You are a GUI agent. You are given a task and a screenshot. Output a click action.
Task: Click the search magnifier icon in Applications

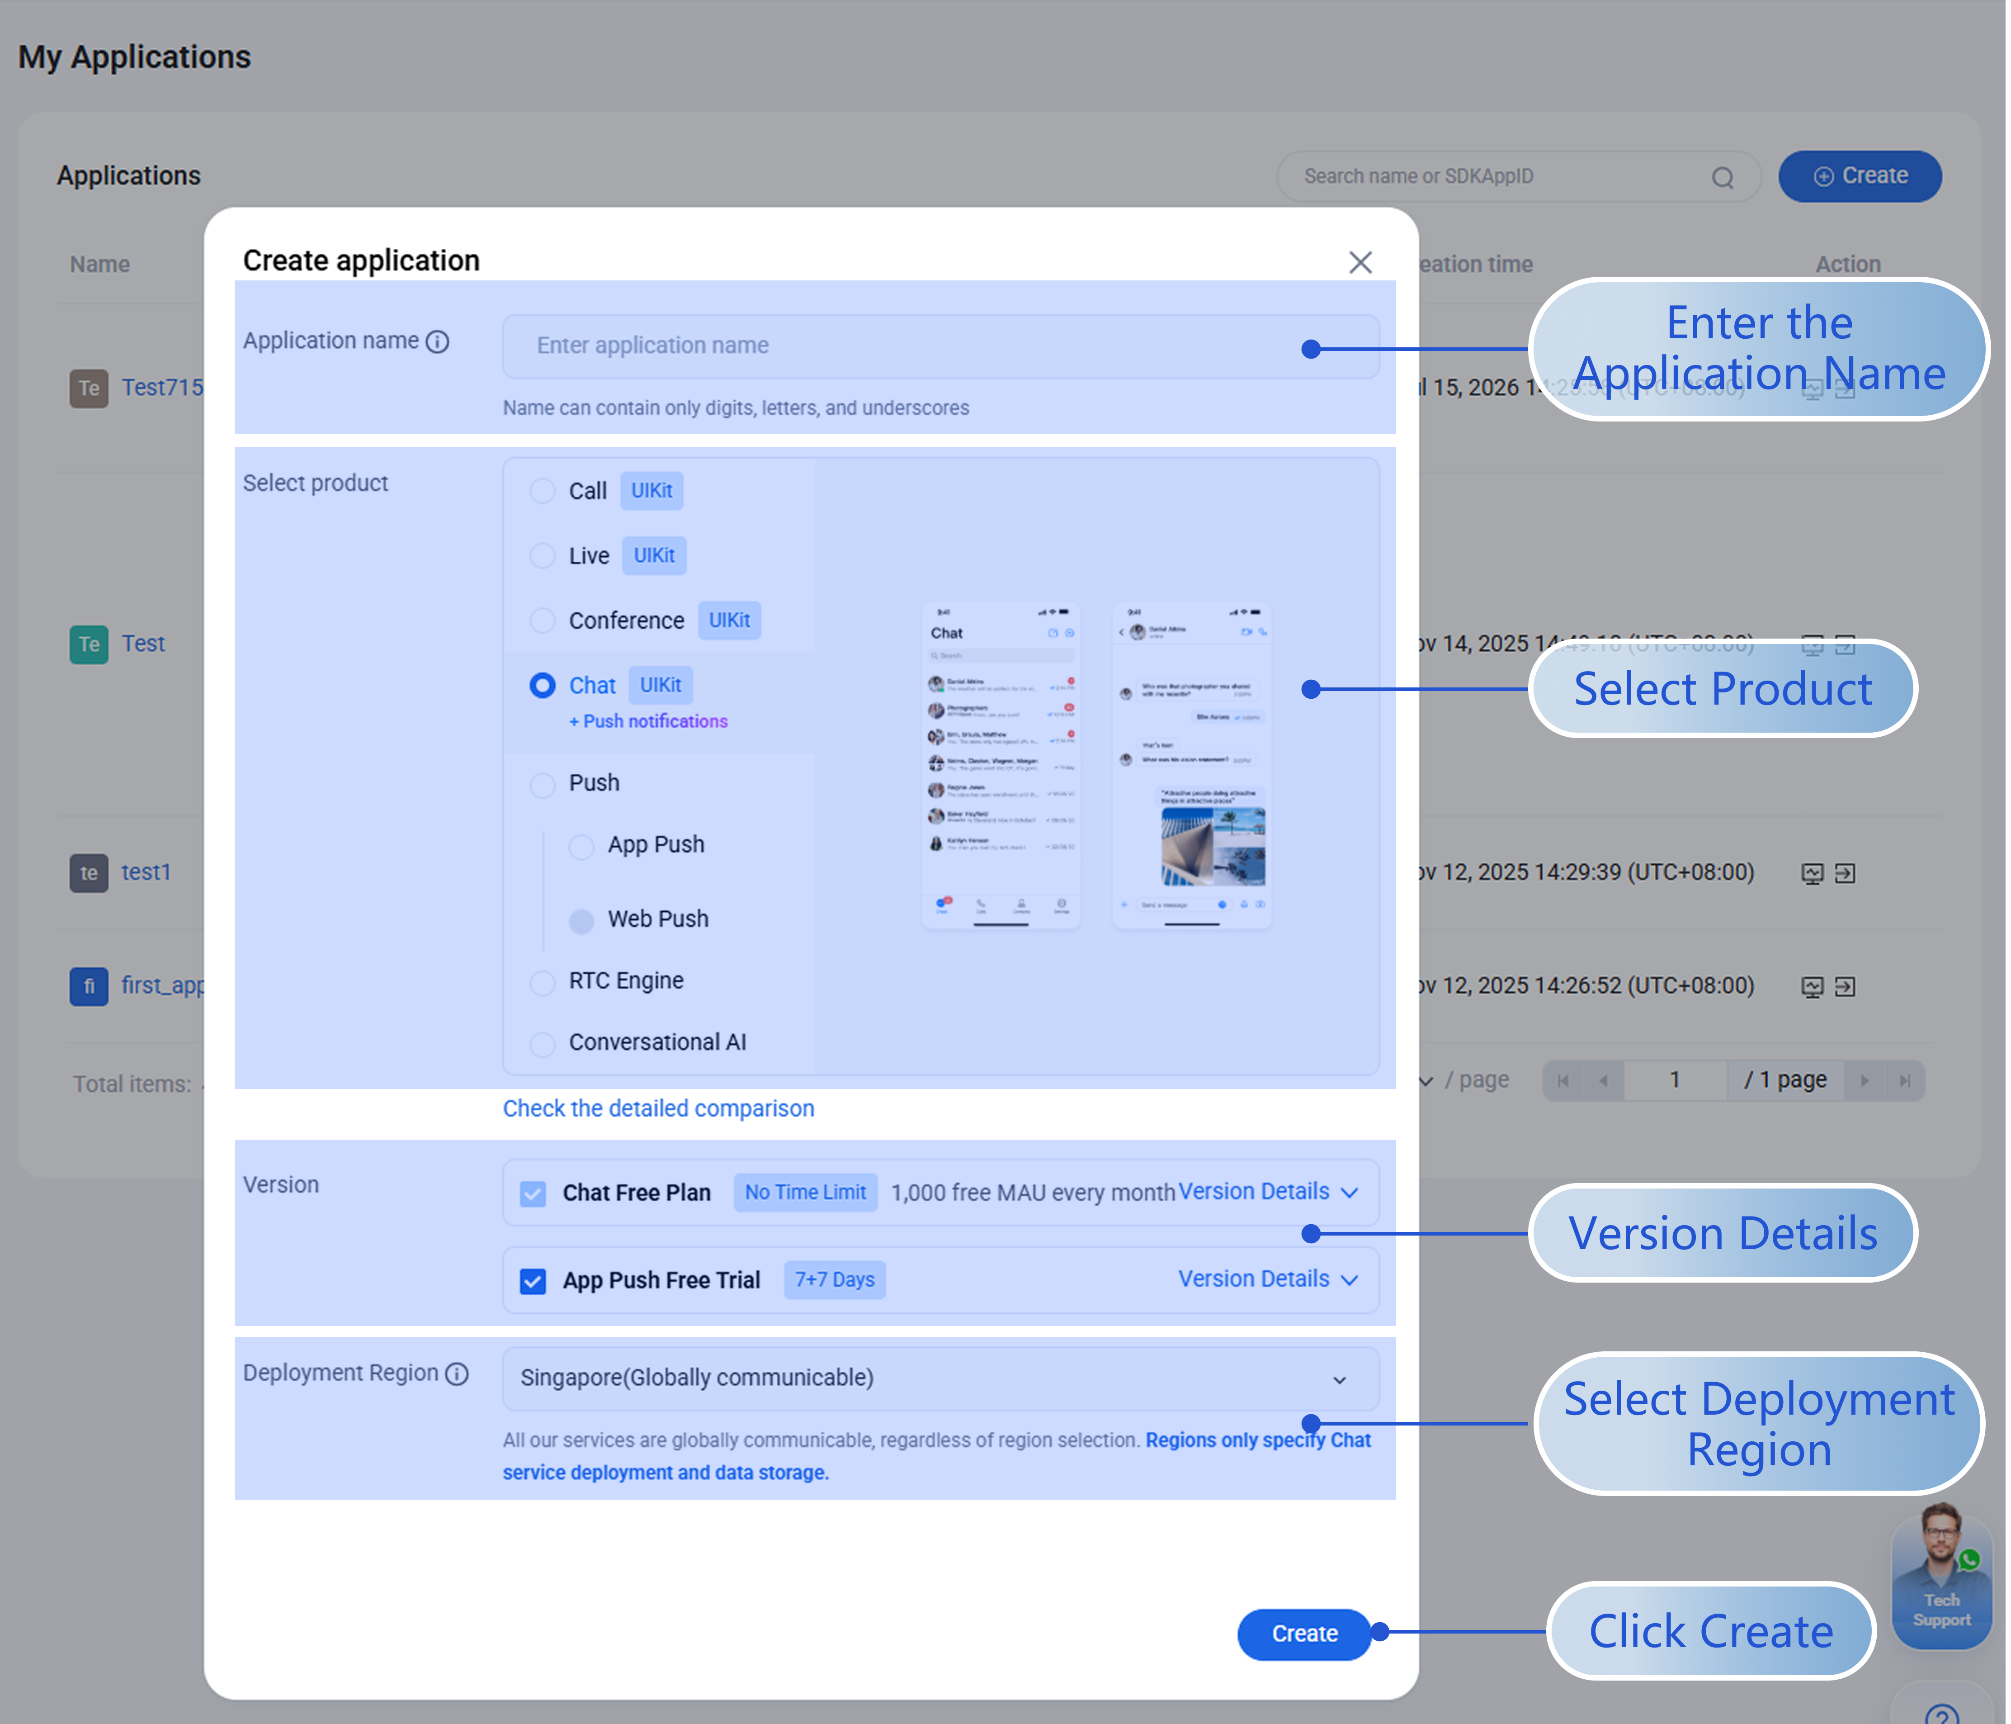[1723, 178]
